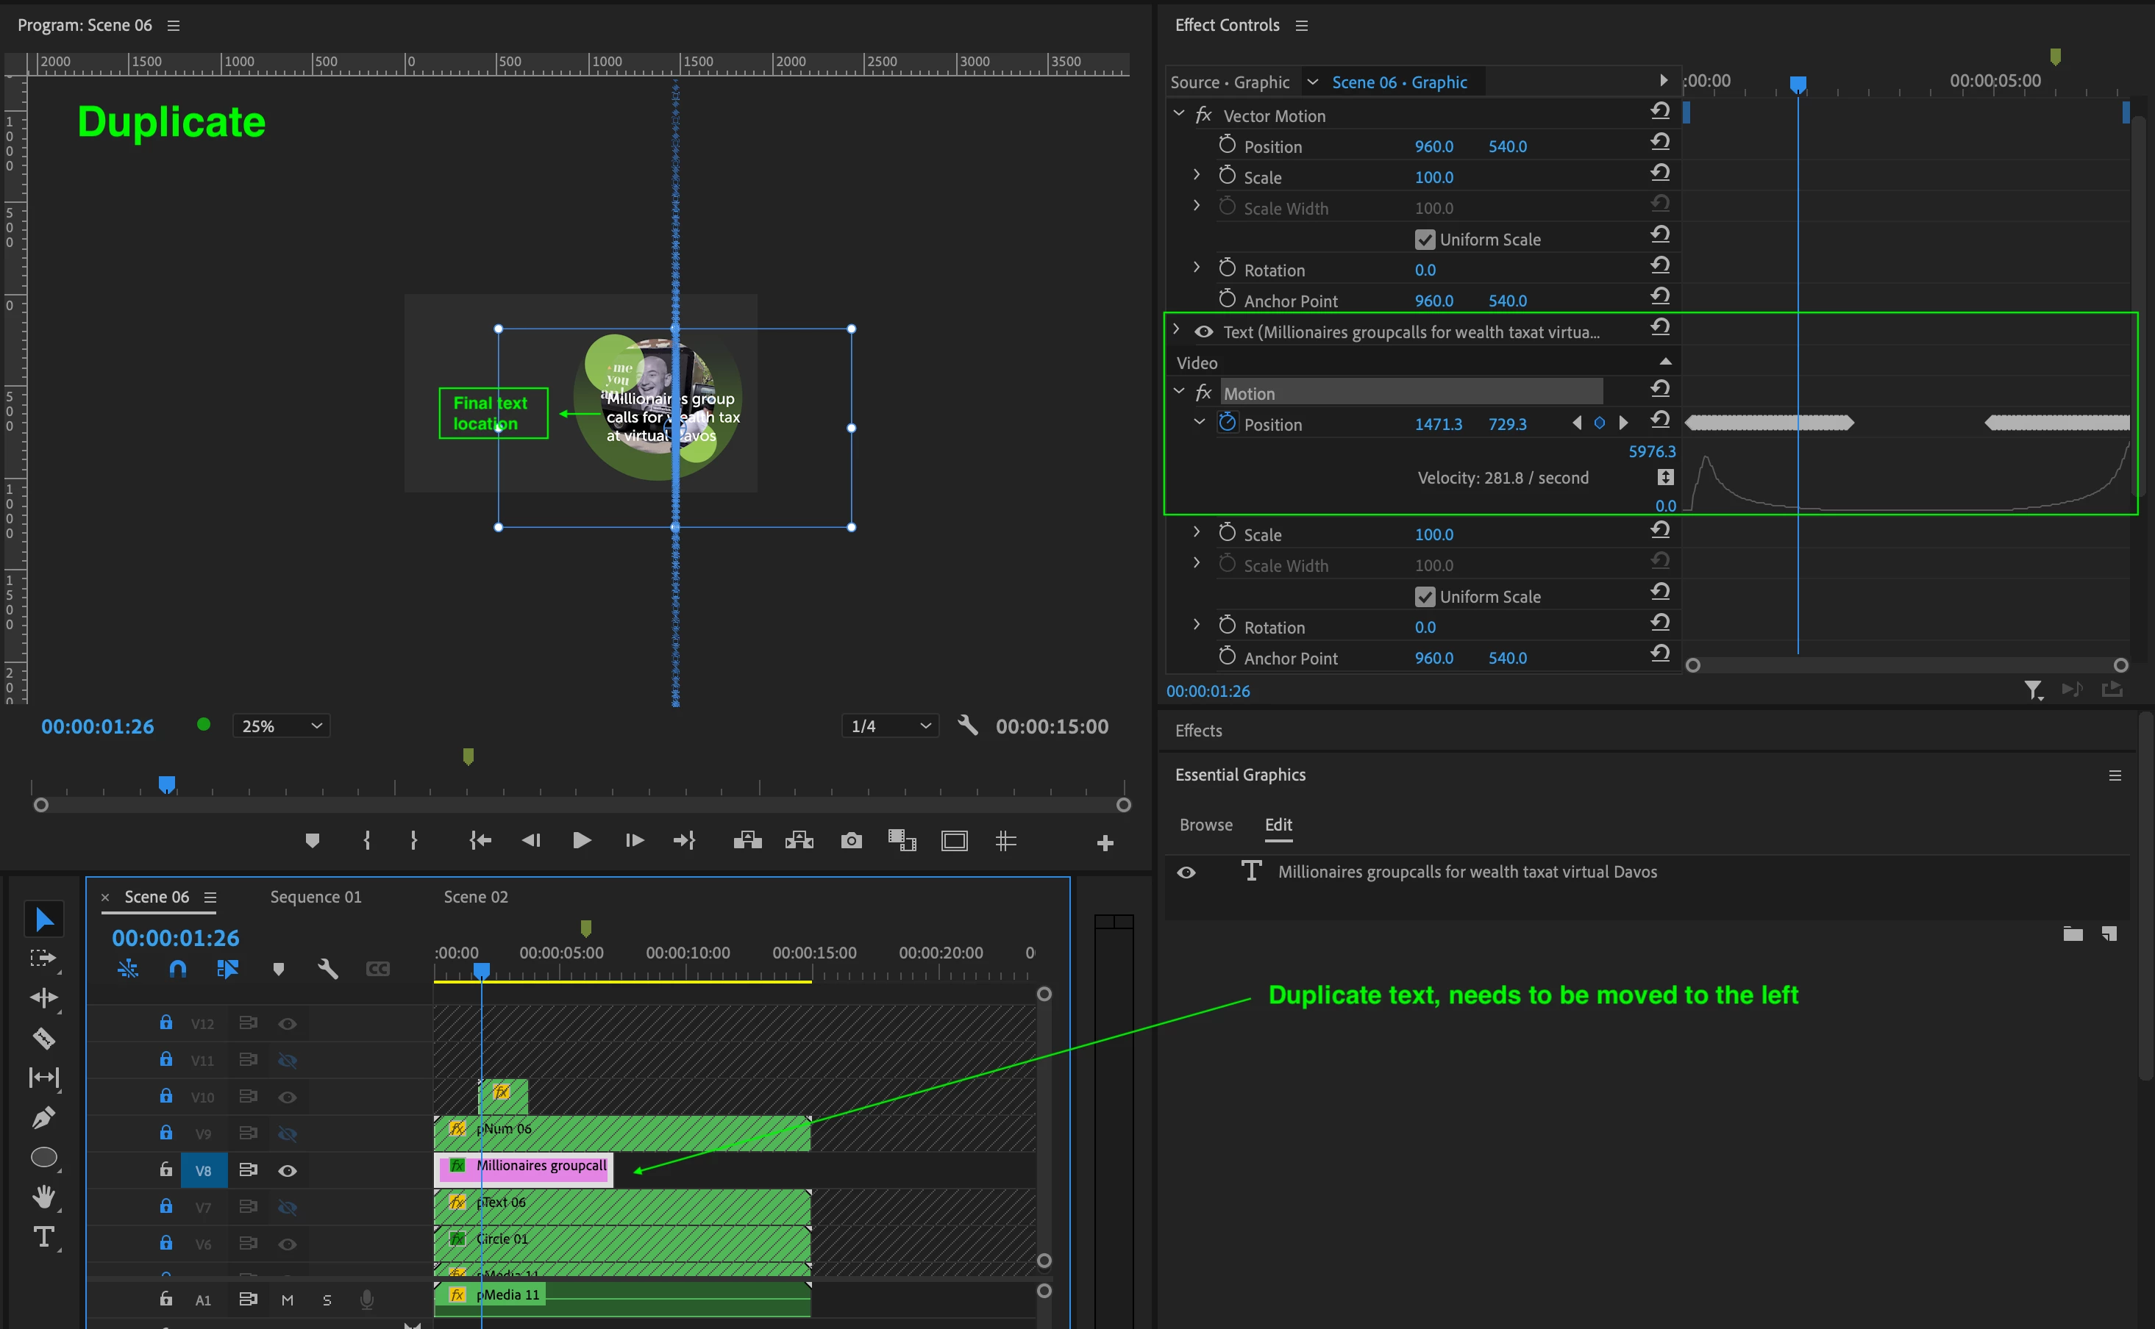Open the 1/4 playback resolution dropdown
The width and height of the screenshot is (2155, 1329).
890,726
